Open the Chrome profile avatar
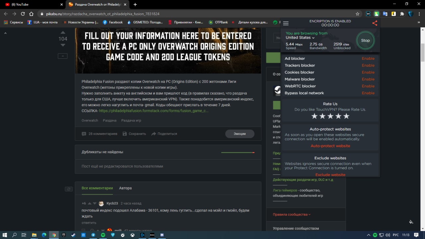Image resolution: width=425 pixels, height=239 pixels. 411,14
